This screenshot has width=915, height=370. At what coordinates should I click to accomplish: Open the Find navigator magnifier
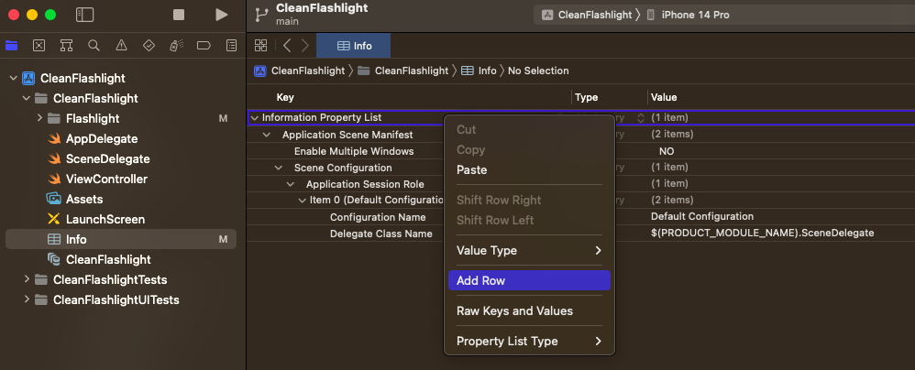click(x=94, y=46)
